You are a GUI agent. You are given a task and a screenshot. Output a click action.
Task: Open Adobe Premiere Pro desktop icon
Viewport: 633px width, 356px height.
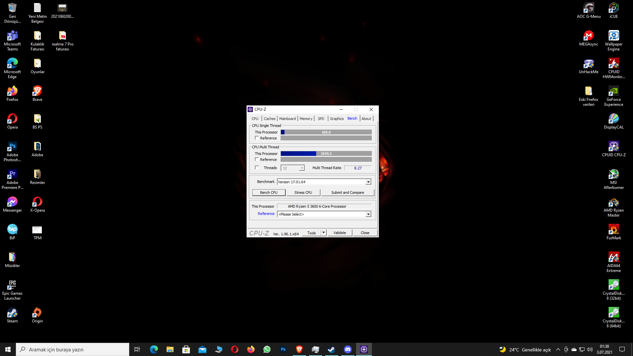point(12,179)
